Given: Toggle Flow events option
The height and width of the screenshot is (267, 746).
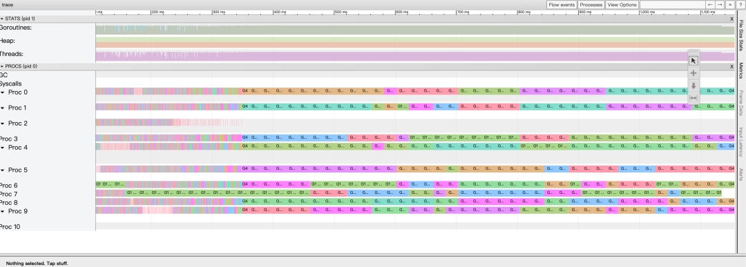Looking at the screenshot, I should 562,5.
